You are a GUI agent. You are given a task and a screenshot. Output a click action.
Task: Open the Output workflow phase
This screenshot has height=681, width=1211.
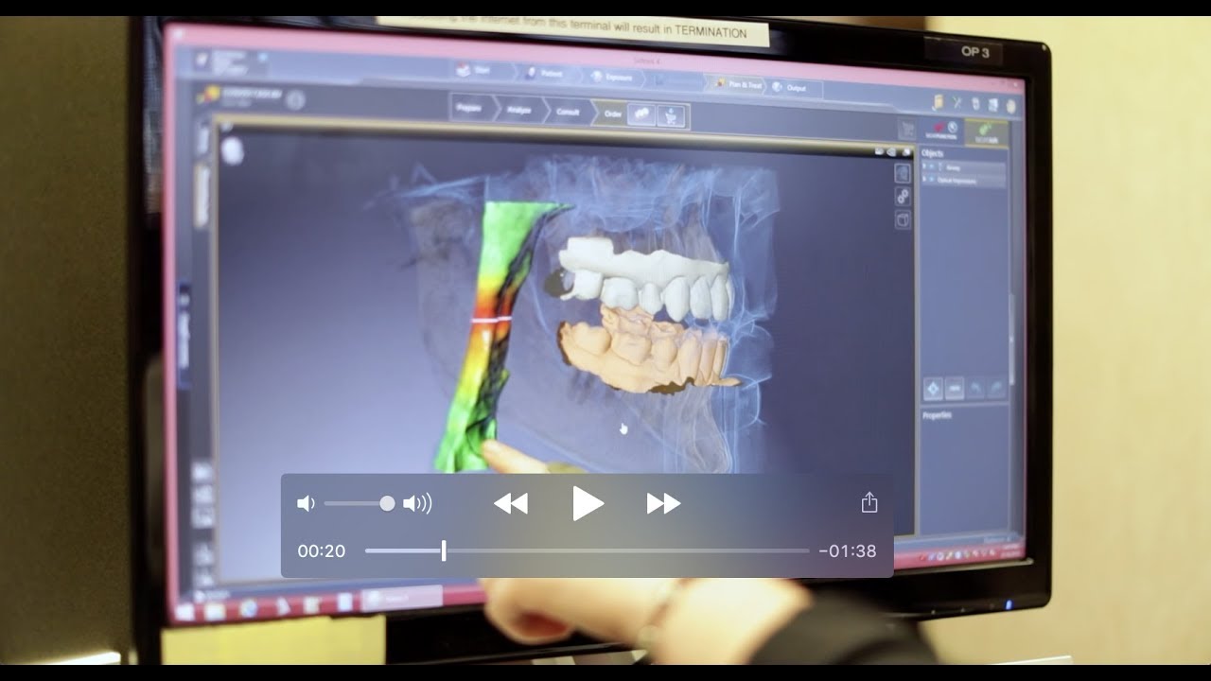pyautogui.click(x=793, y=87)
